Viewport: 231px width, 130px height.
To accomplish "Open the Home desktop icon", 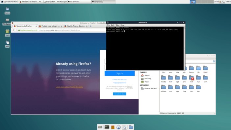I will coord(7,11).
